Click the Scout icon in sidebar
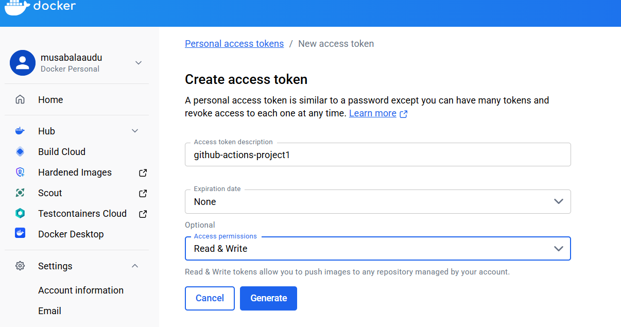Screen dimensions: 621x327 pyautogui.click(x=20, y=193)
